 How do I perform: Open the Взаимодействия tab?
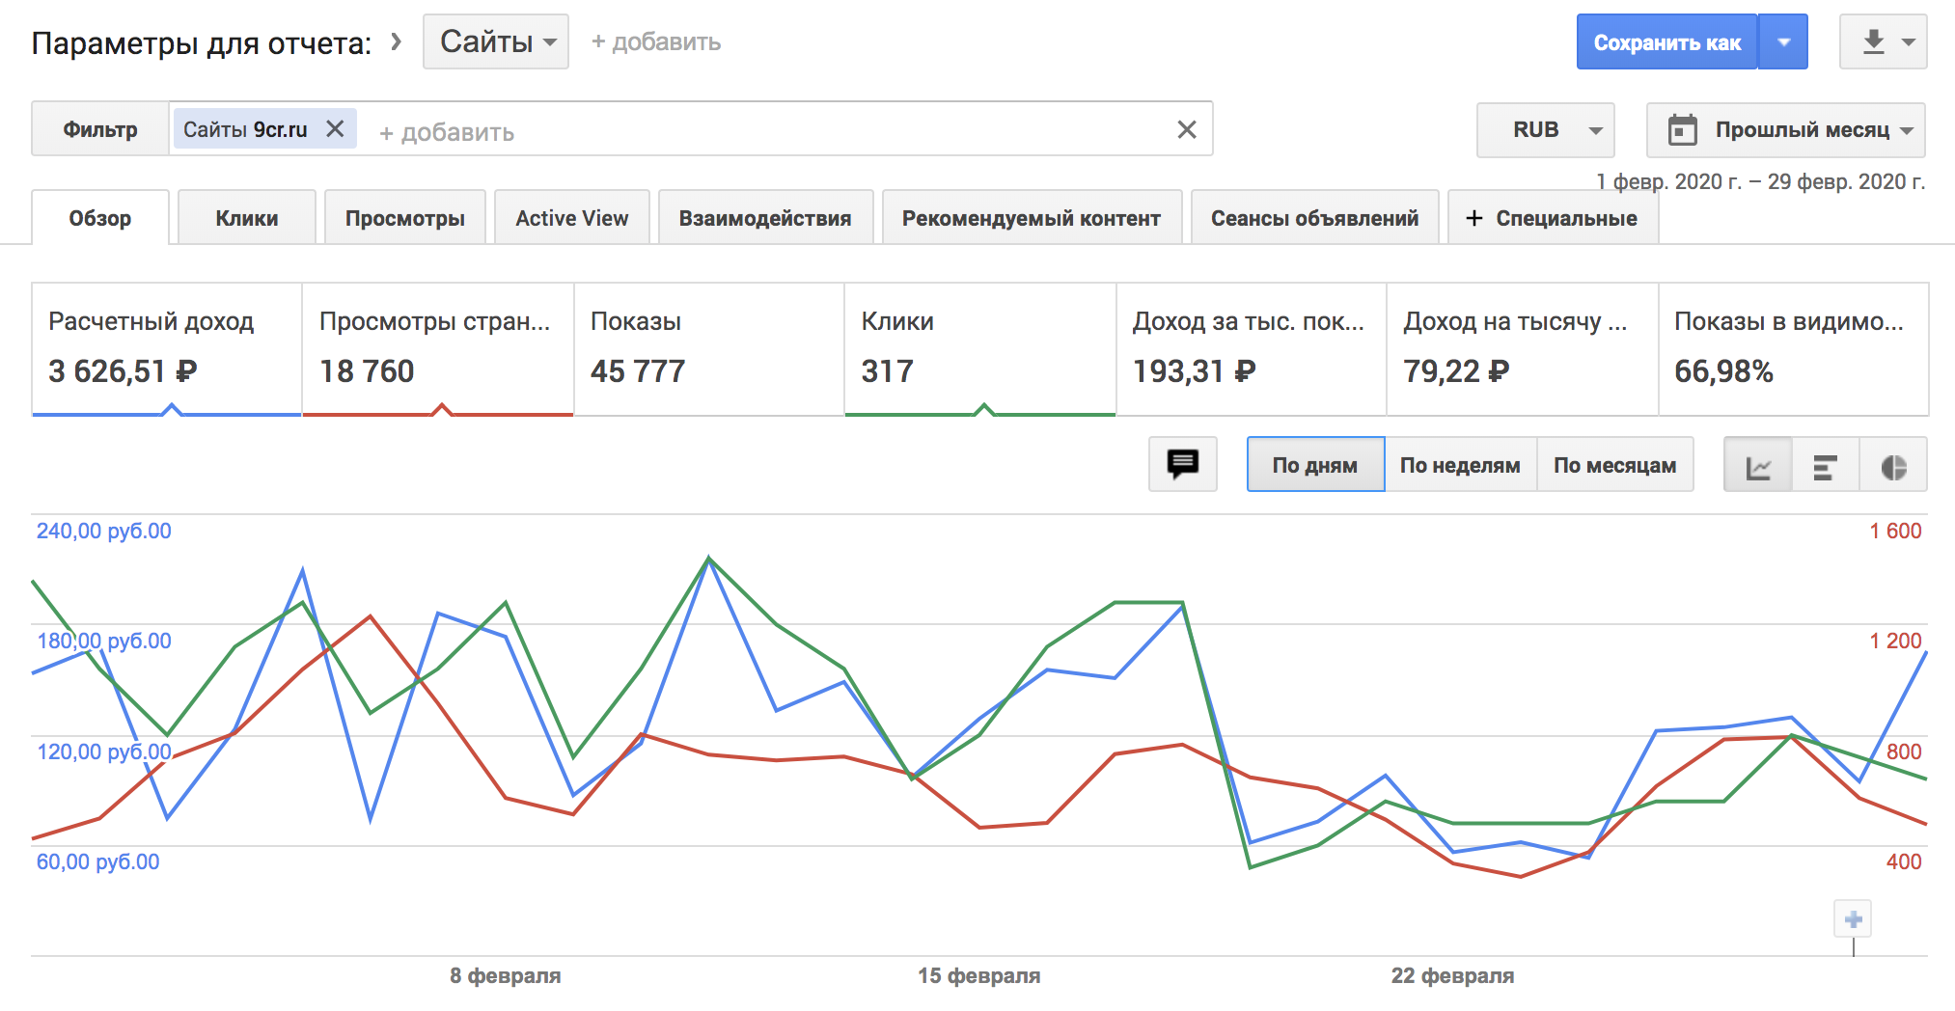[764, 218]
